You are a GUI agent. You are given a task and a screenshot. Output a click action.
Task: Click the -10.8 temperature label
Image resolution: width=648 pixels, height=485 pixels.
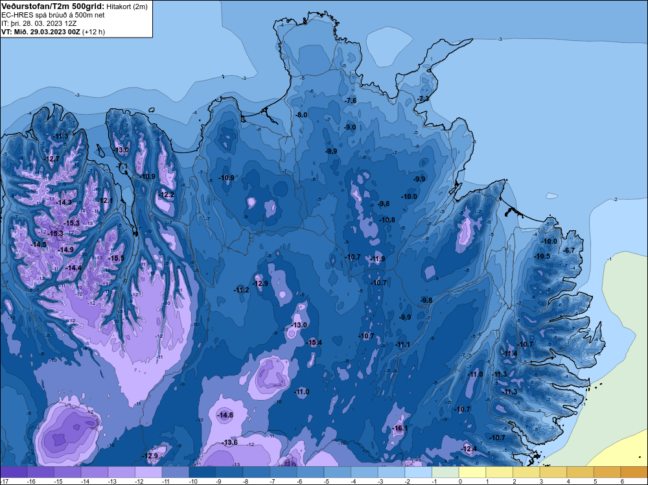point(388,220)
